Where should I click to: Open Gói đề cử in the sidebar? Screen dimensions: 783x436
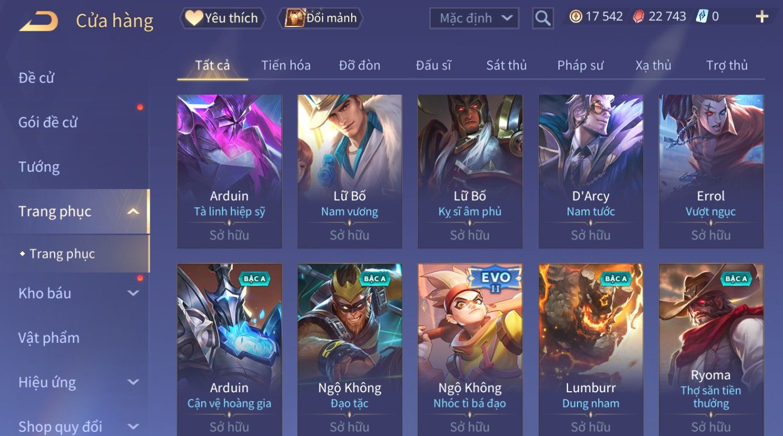point(48,122)
